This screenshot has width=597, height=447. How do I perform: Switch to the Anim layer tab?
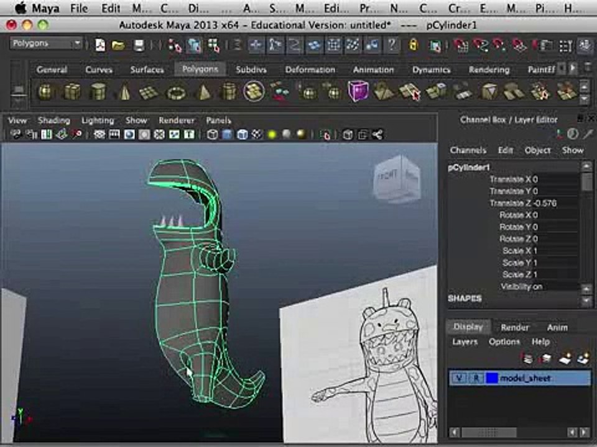pos(557,327)
